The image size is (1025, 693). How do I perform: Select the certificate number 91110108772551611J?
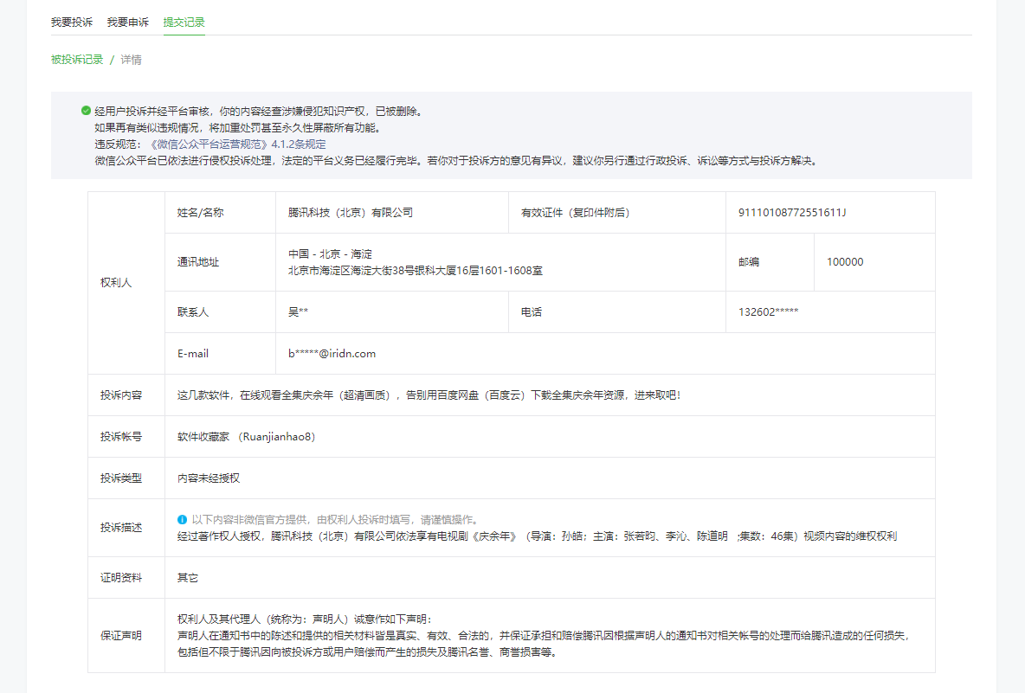point(792,212)
